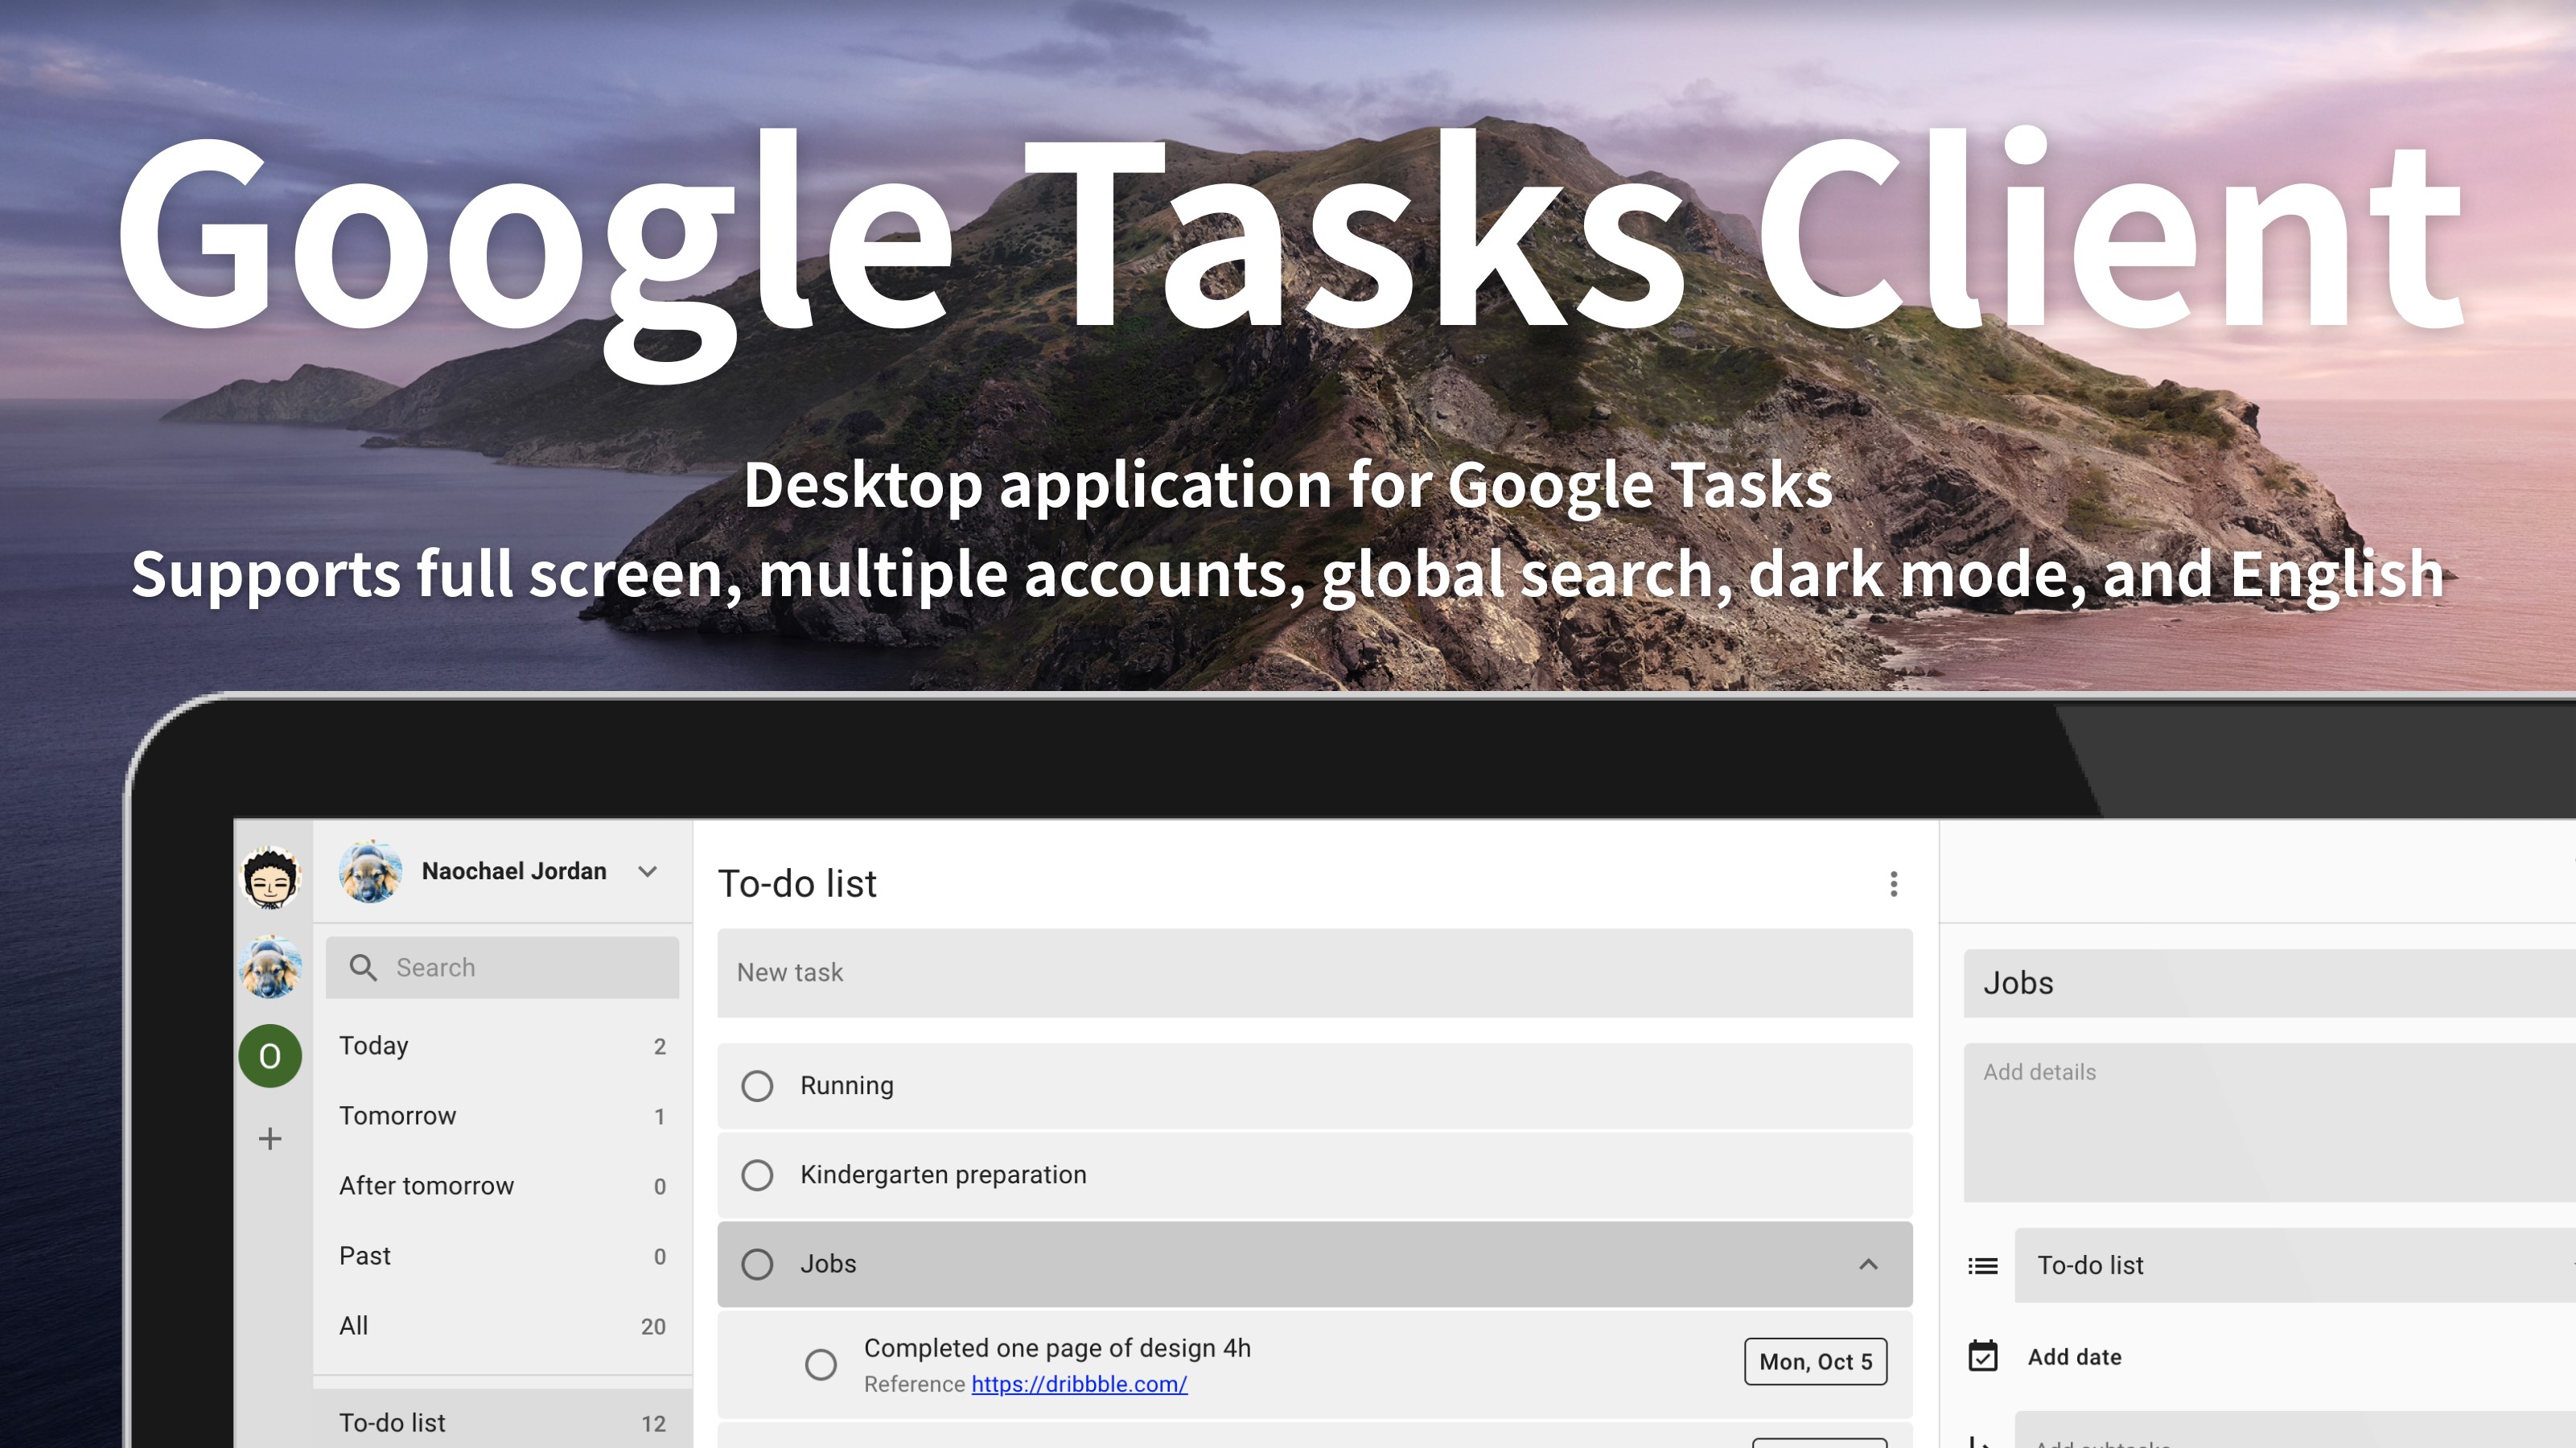Click the Mon, Oct 5 date button
This screenshot has width=2576, height=1448.
[x=1815, y=1362]
